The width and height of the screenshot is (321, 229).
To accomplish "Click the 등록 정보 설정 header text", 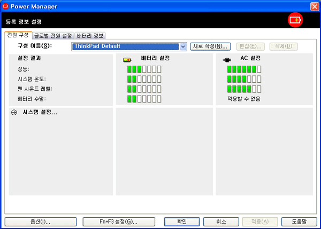I will (x=24, y=22).
